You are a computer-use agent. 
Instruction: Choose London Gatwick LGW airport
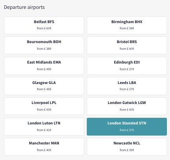[127, 106]
